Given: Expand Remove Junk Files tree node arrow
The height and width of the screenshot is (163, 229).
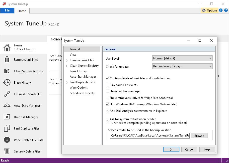Looking at the screenshot, I should (x=67, y=60).
